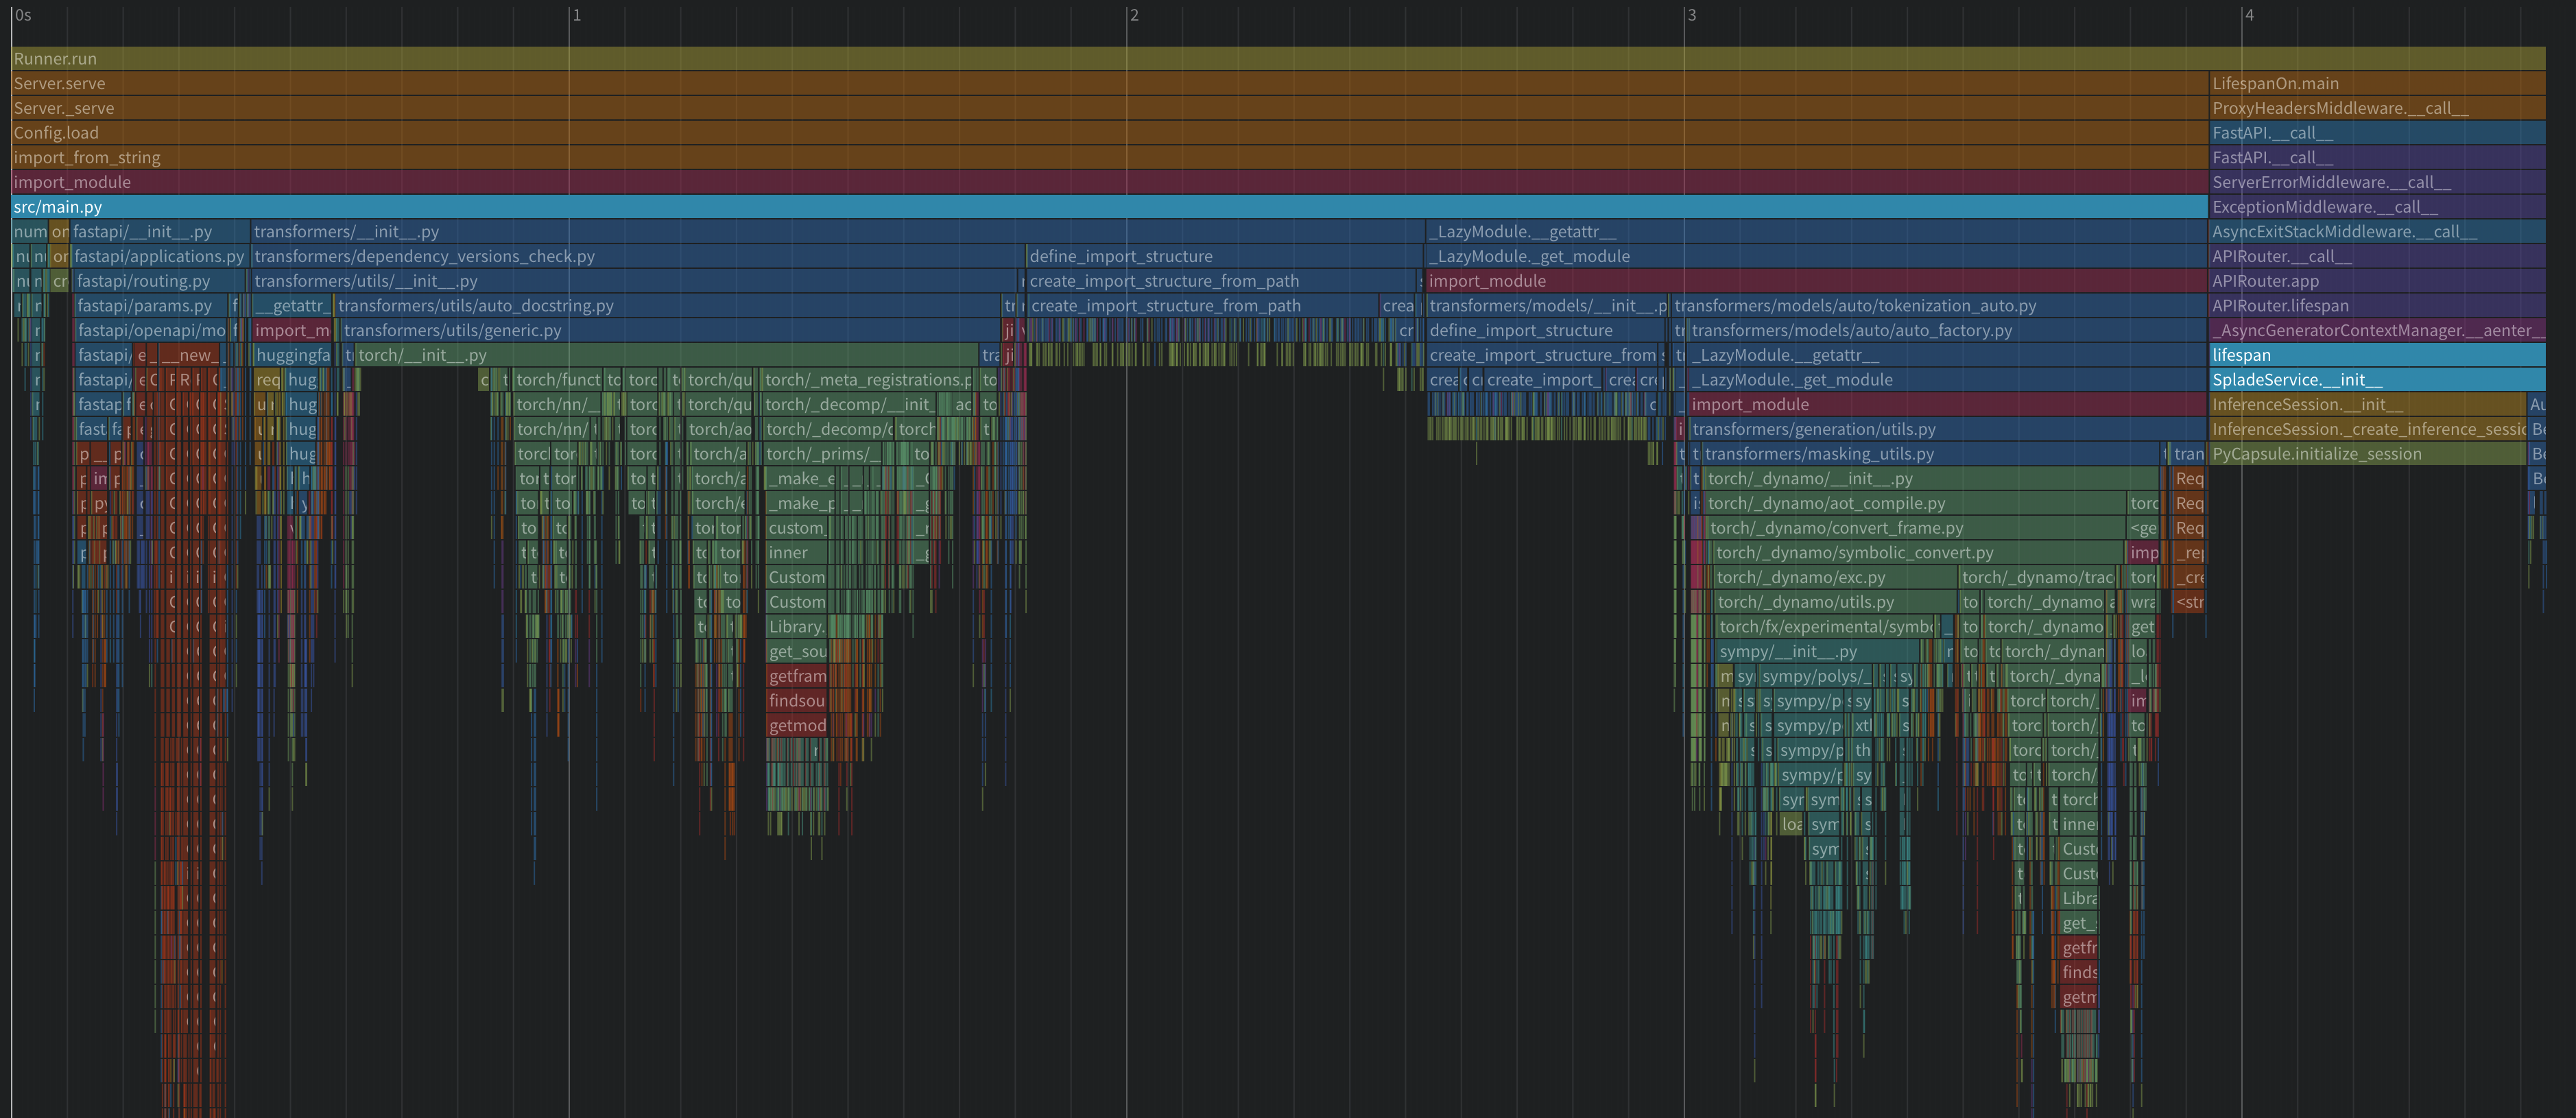Click the Config.load frame

click(1100, 133)
